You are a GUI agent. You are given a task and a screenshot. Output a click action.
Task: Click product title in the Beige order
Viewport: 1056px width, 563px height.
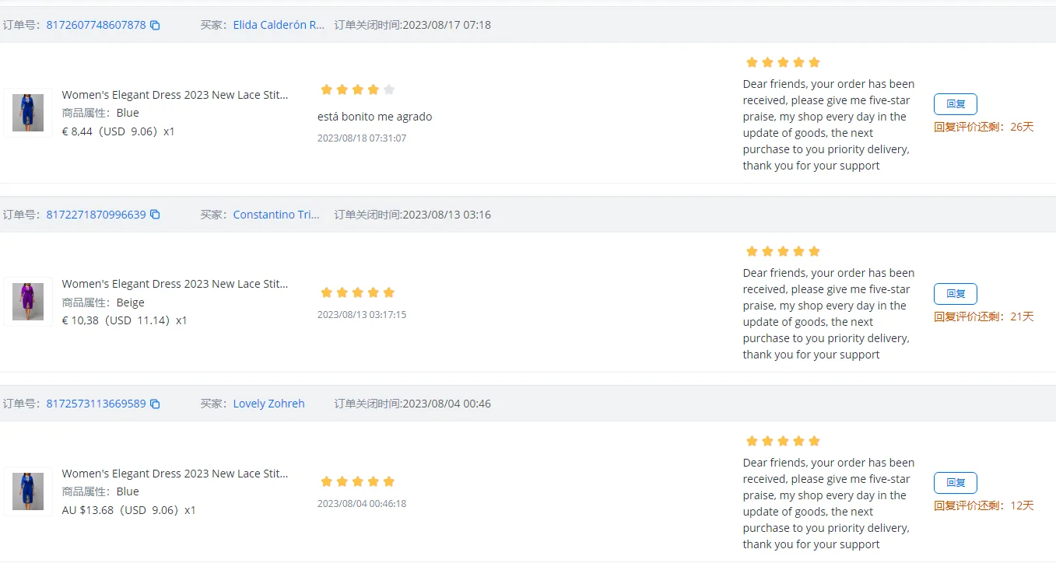175,284
